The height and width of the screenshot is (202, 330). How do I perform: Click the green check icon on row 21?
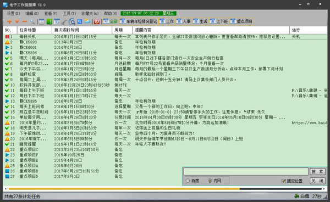click(7, 144)
